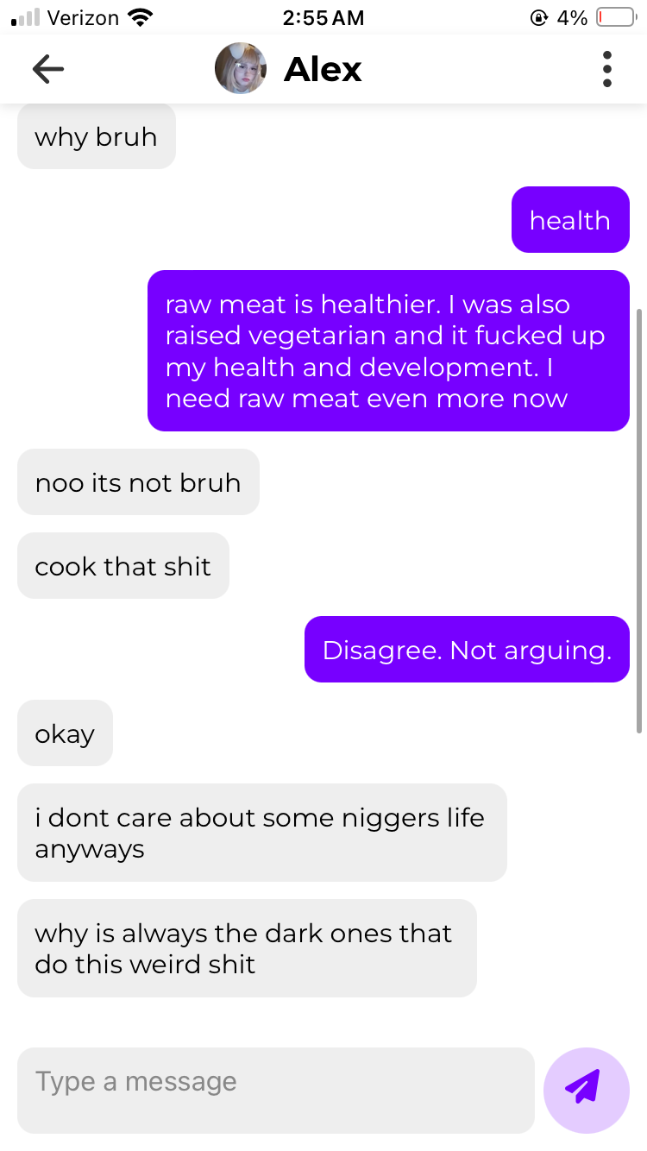Open the three-dot options menu
Image resolution: width=647 pixels, height=1151 pixels.
click(x=607, y=69)
